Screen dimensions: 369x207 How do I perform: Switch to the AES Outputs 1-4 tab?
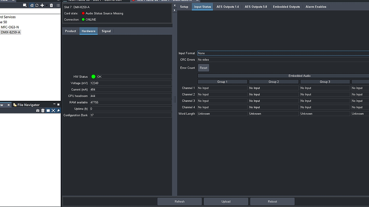pos(228,7)
